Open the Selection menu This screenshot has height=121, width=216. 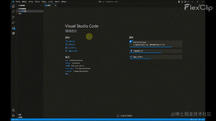point(31,2)
